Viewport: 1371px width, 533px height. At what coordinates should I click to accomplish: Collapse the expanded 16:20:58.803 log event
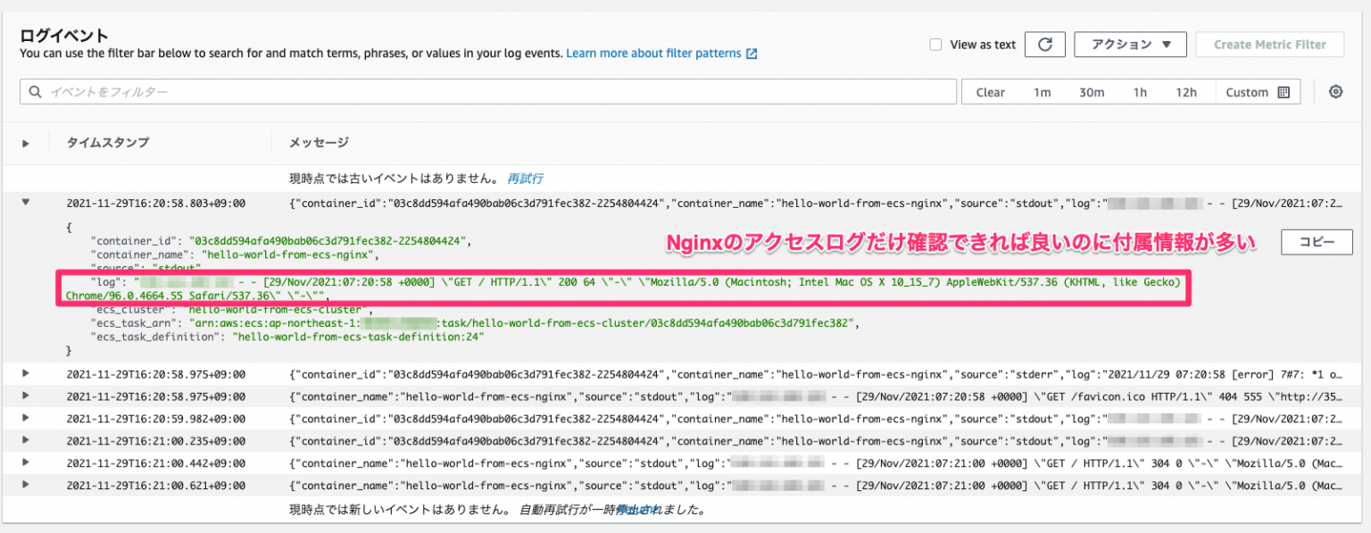(x=25, y=203)
